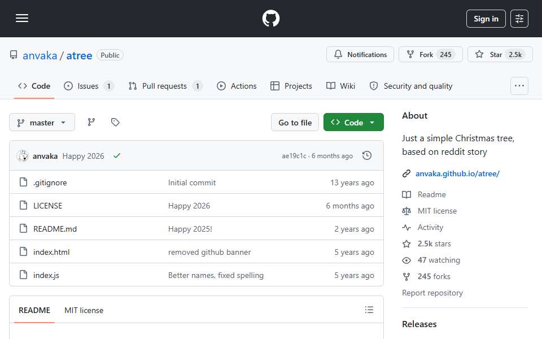This screenshot has width=542, height=339.
Task: Open the anvaka owner profile link
Action: (x=40, y=55)
